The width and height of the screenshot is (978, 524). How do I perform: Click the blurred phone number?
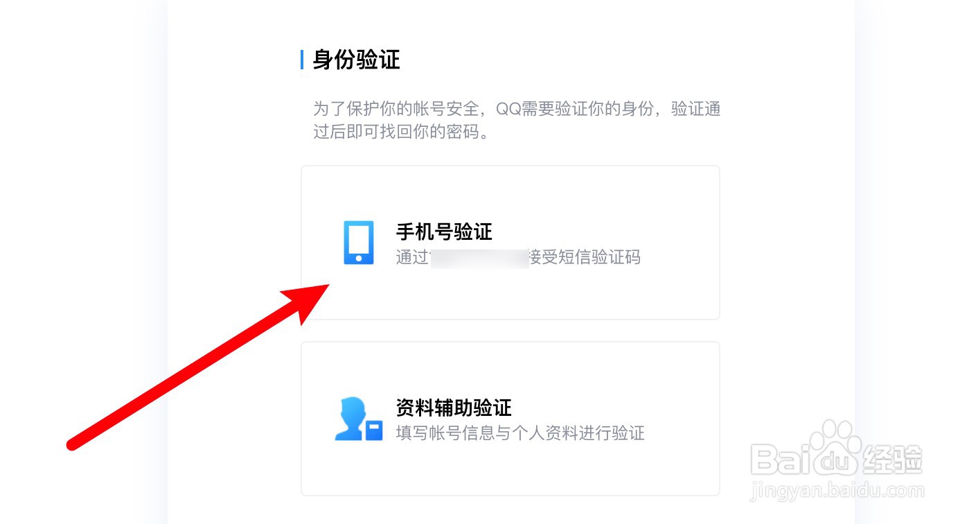[x=479, y=259]
